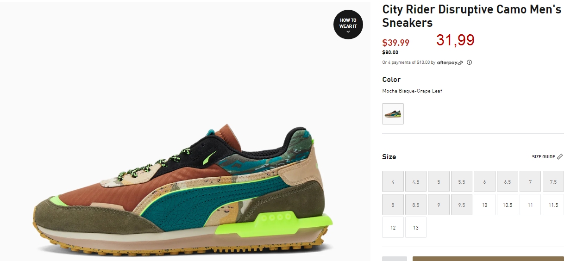Open the size guide ruler icon
571x261 pixels.
click(x=560, y=157)
